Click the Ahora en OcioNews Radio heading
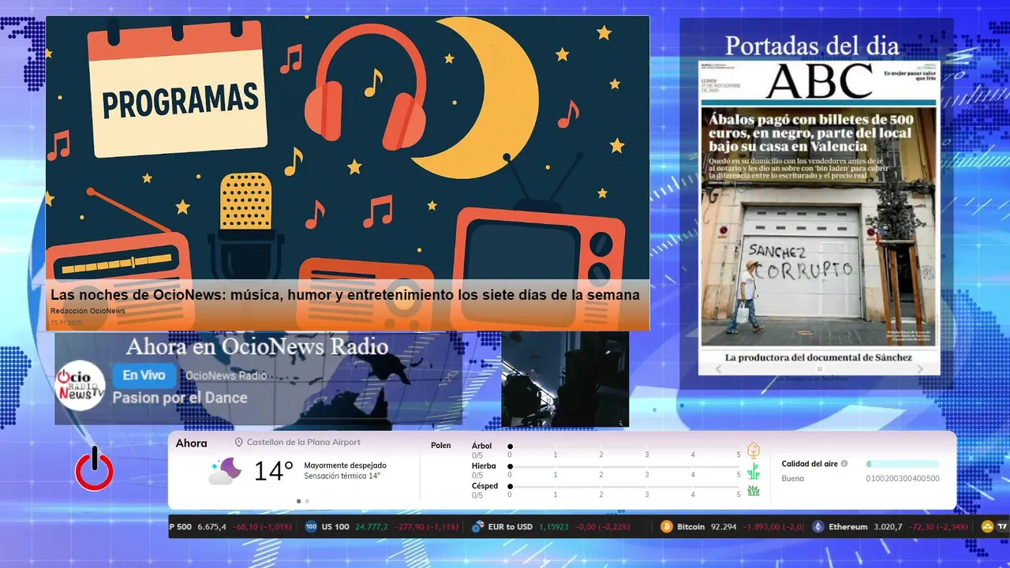Screen dimensions: 1010x568 [x=257, y=346]
